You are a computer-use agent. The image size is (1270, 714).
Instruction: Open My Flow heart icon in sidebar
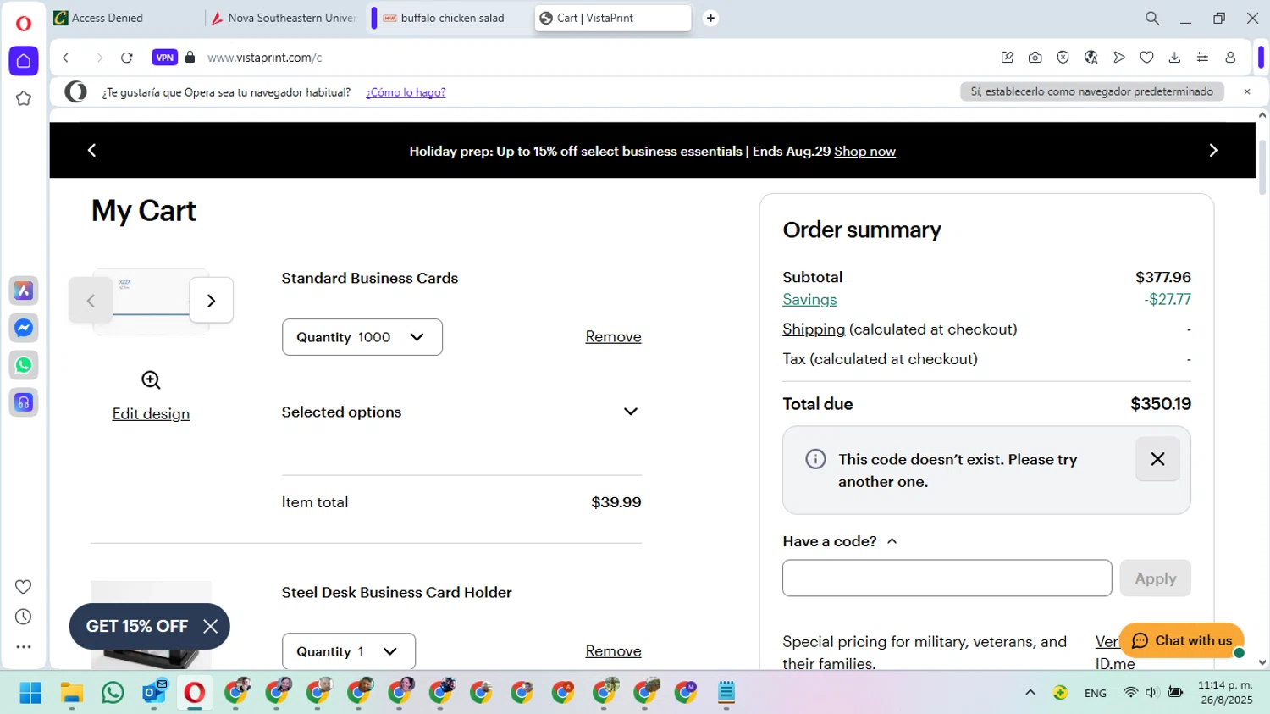click(24, 587)
